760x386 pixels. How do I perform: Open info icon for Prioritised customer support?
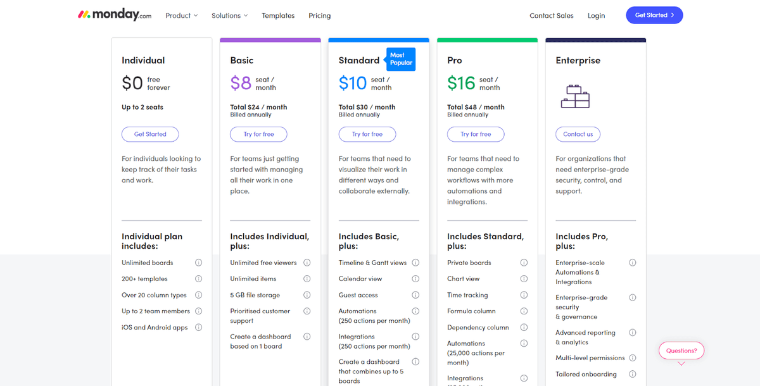[307, 311]
